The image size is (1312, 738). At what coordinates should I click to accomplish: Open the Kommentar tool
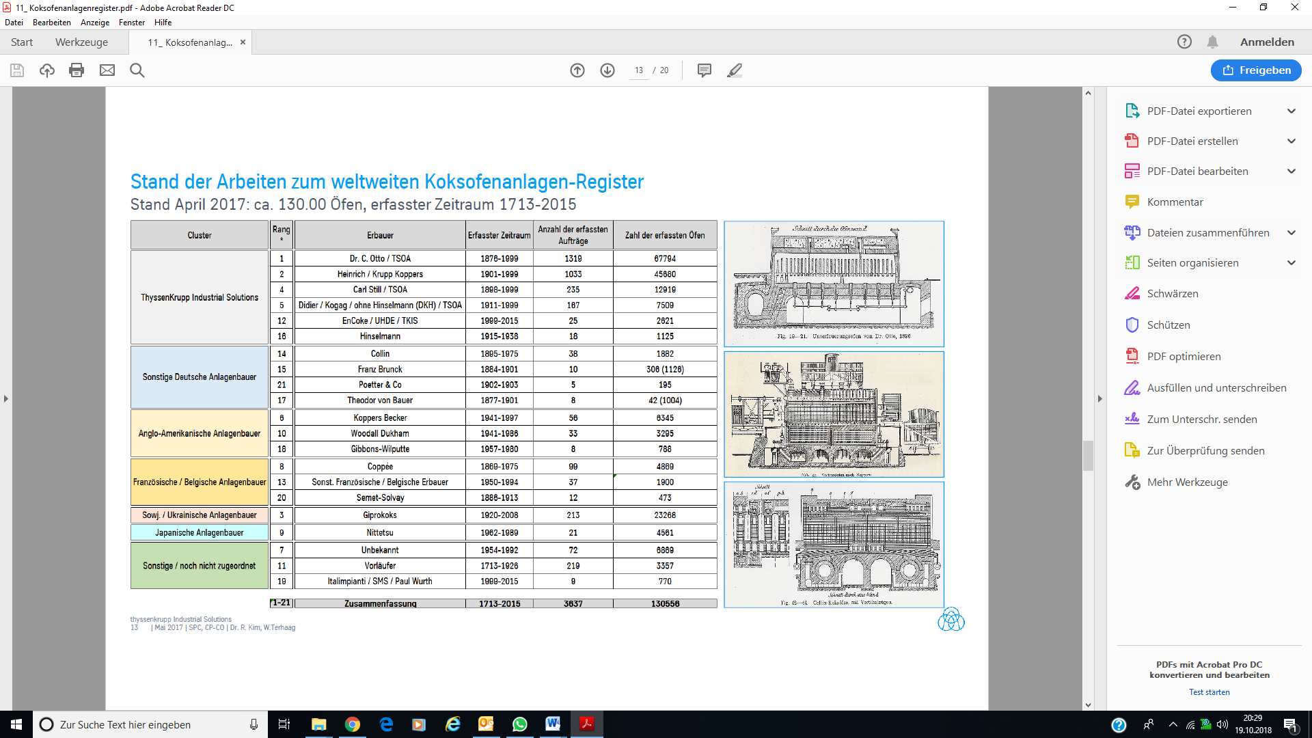pyautogui.click(x=1175, y=202)
